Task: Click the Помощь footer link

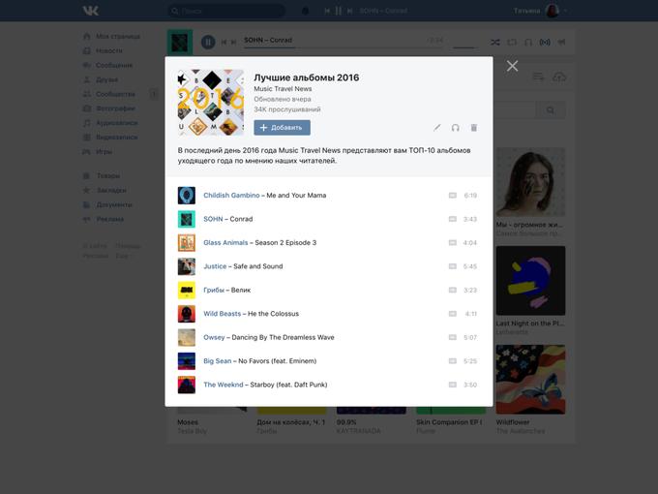Action: (x=128, y=246)
